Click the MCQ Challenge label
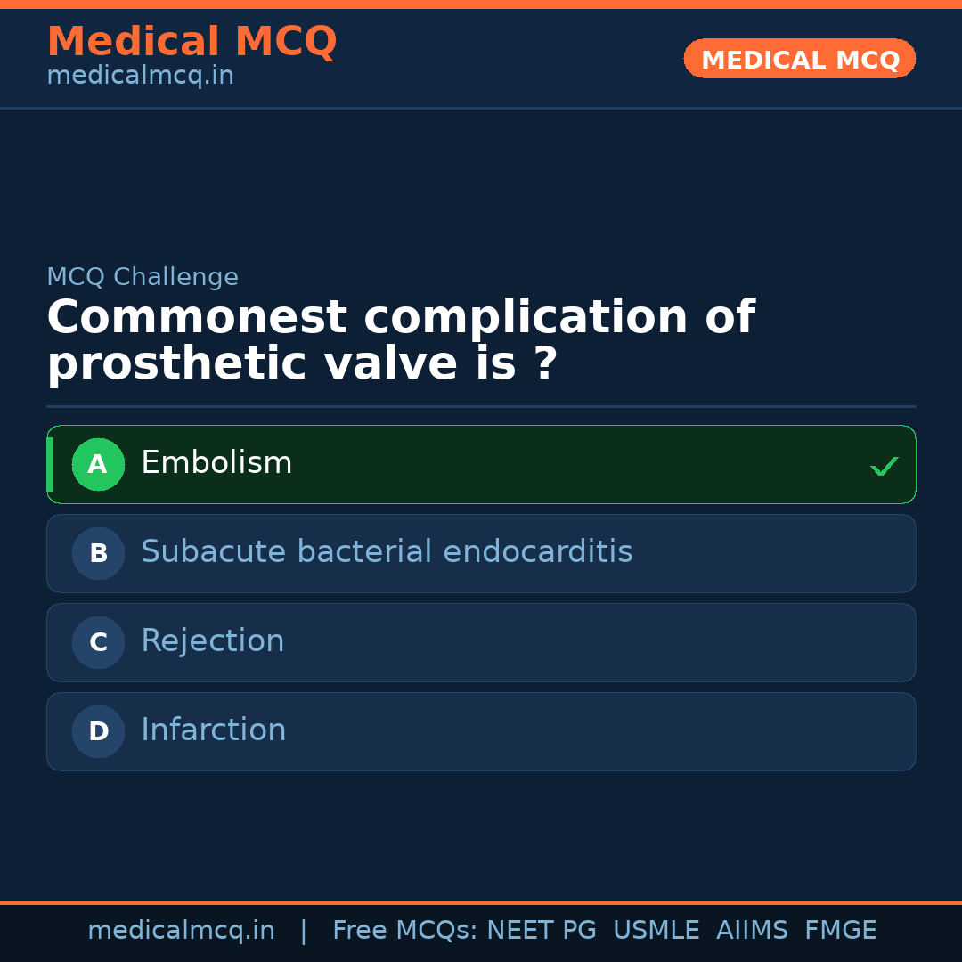The height and width of the screenshot is (962, 962). click(x=143, y=278)
